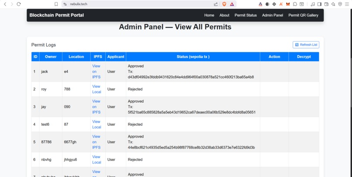Click the Status (sepolia tx) column header
Image resolution: width=352 pixels, height=177 pixels.
tap(193, 57)
